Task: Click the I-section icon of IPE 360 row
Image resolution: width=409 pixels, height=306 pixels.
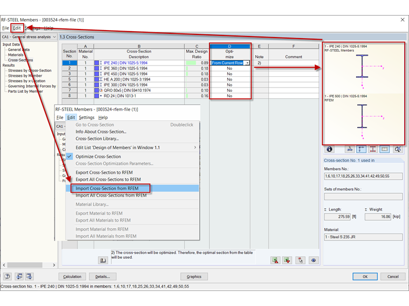Action: (101, 68)
